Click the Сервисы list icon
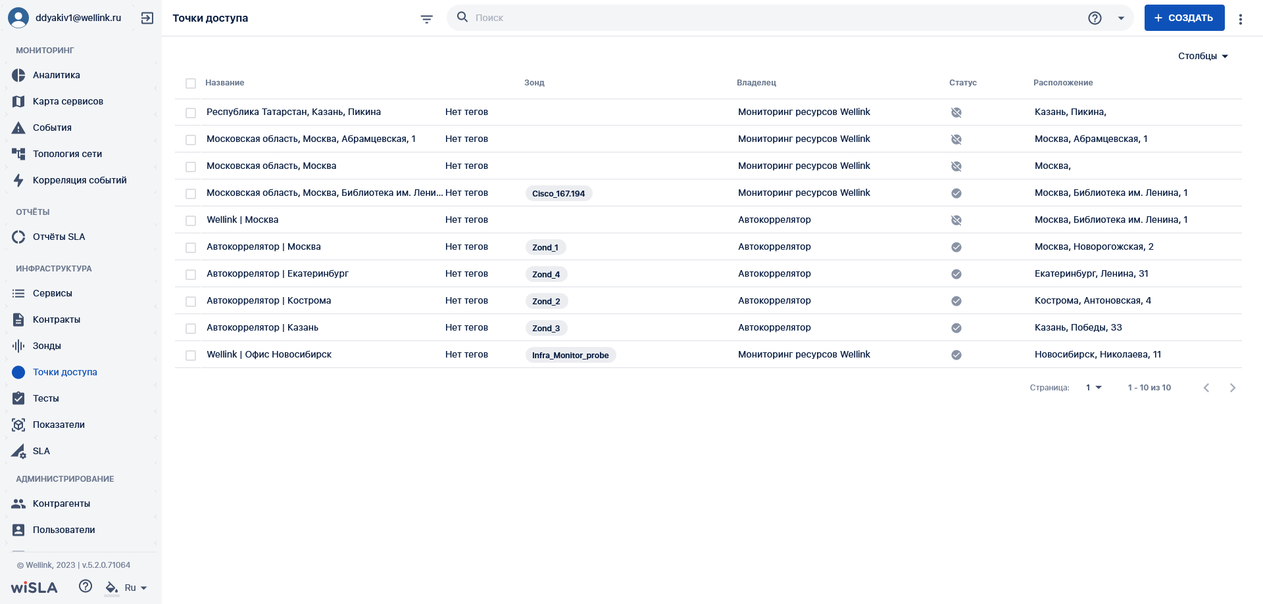 coord(18,293)
